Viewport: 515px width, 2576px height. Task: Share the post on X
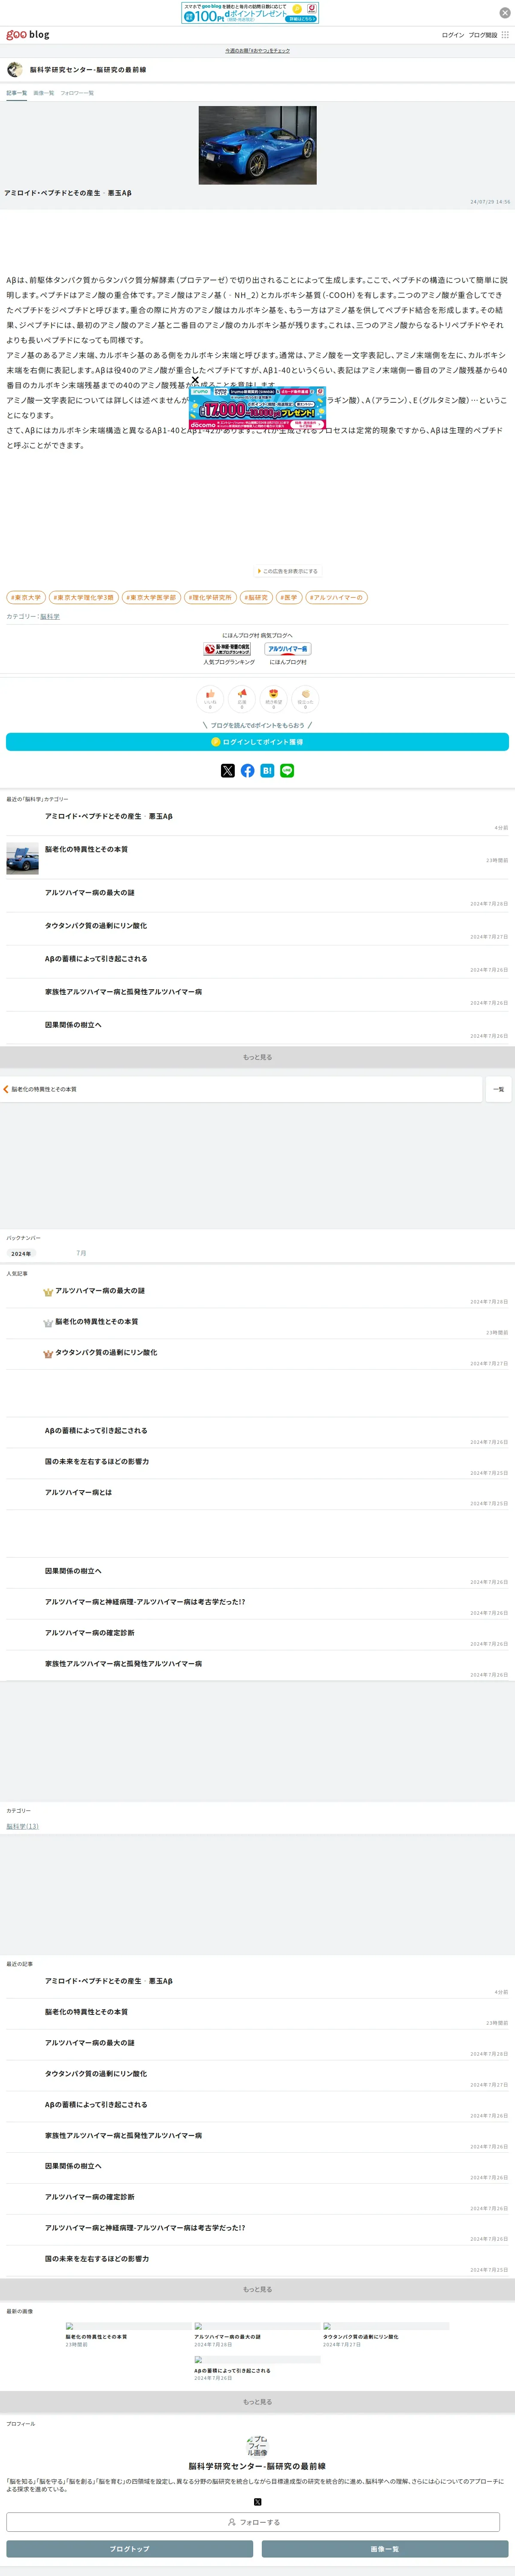click(228, 771)
